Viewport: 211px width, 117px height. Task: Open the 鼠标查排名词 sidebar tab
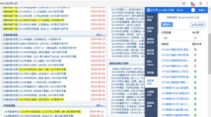pos(151,52)
